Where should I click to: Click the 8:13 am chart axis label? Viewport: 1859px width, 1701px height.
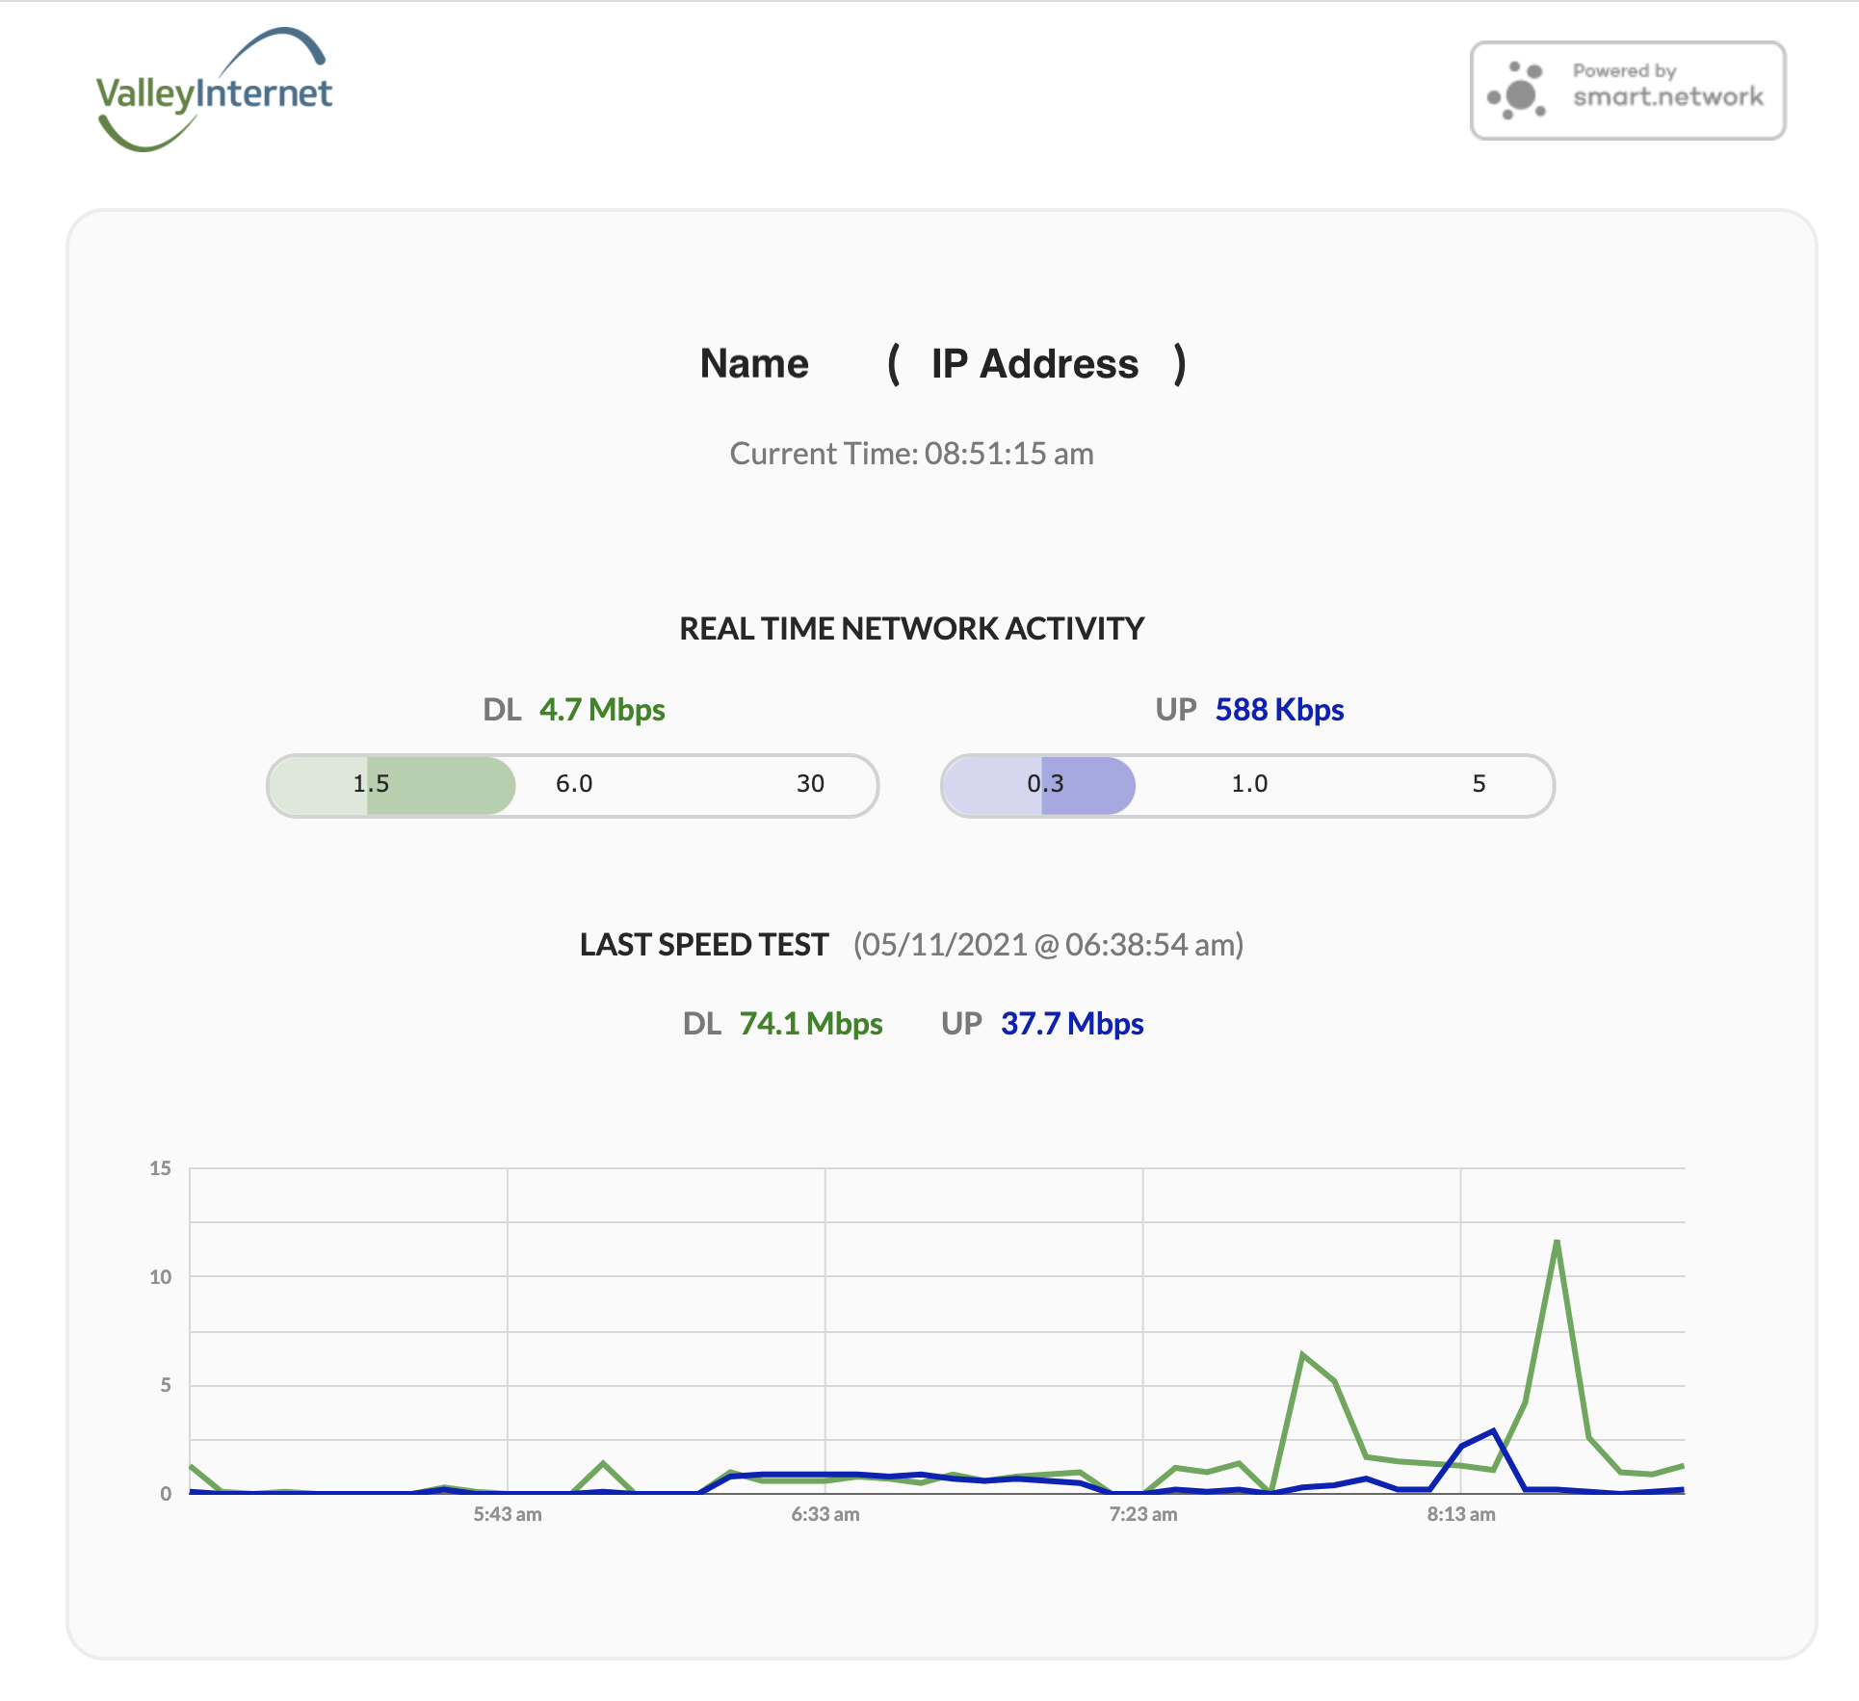1461,1514
